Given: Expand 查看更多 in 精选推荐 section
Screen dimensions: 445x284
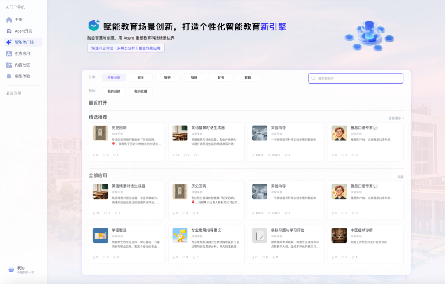Looking at the screenshot, I should click(x=396, y=118).
